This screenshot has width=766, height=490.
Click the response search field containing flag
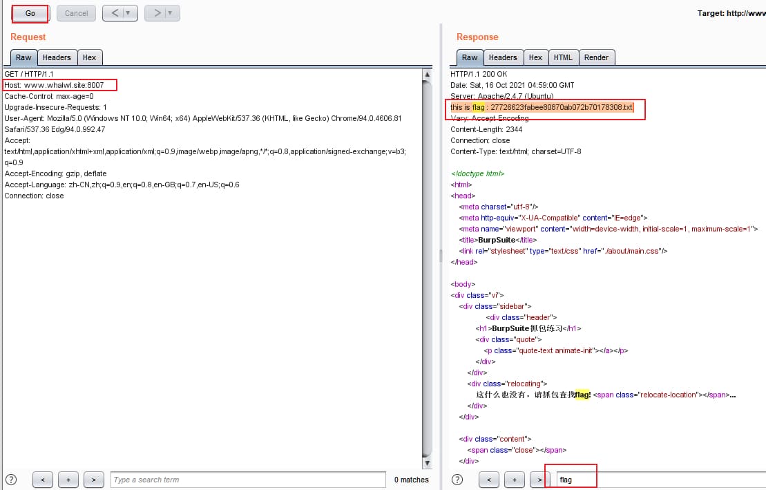click(661, 480)
